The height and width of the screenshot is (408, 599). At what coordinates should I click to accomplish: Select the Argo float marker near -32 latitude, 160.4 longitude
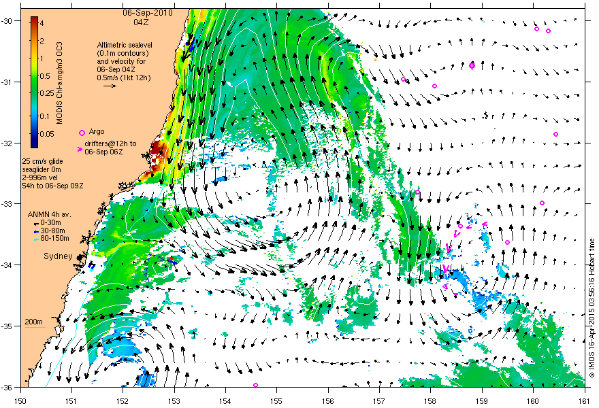(556, 135)
